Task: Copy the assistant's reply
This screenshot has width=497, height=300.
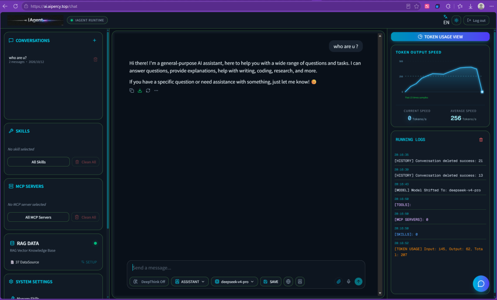Action: click(132, 91)
